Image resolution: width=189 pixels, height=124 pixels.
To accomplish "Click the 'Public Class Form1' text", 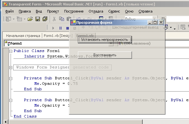I will click(37, 51).
